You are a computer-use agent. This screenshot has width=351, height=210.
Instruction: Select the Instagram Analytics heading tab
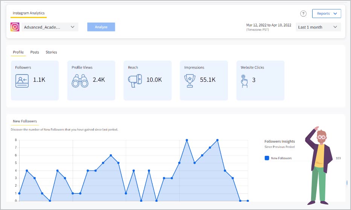click(x=29, y=13)
